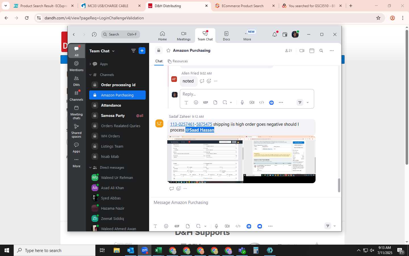Open More in the left sidebar
This screenshot has height=256, width=409.
[x=76, y=162]
